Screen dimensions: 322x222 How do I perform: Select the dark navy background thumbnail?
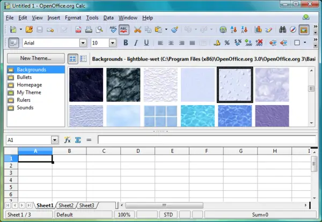[x=85, y=84]
